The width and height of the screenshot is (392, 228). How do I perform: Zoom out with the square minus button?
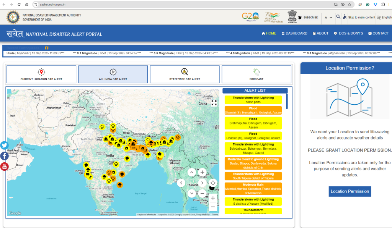pos(213,207)
